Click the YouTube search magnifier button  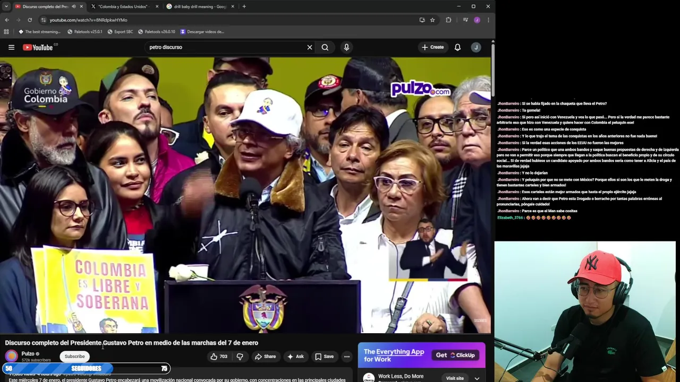[x=325, y=47]
